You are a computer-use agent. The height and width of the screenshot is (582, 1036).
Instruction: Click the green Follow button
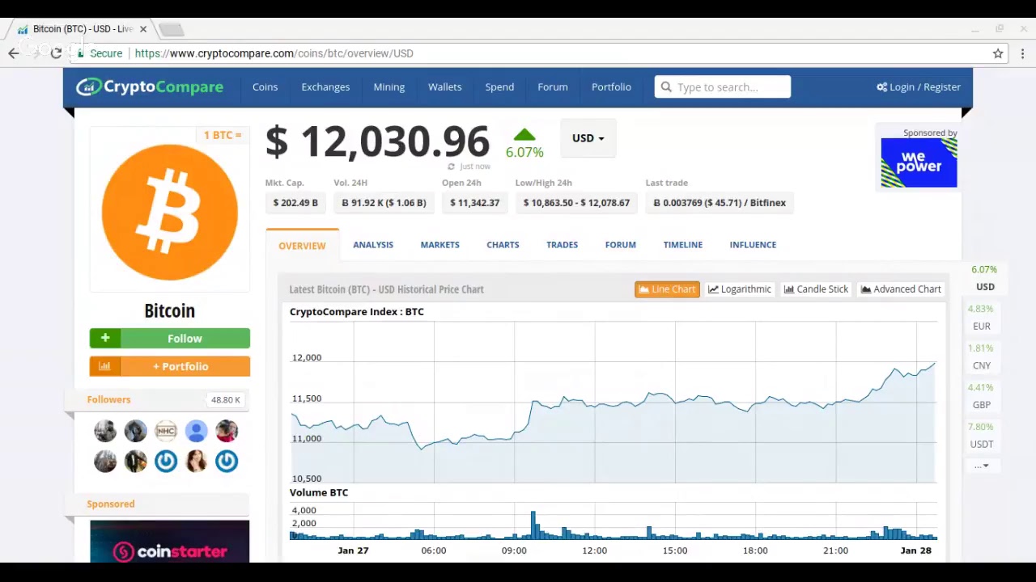click(170, 338)
